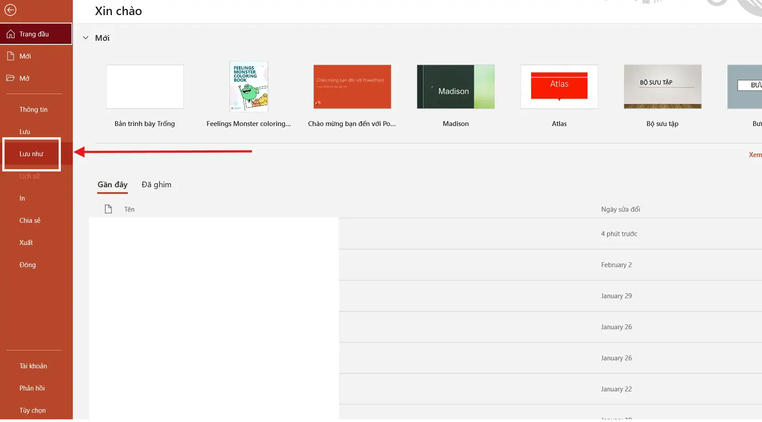Sort by Ngày sửa đổi column header
762x422 pixels.
point(620,209)
